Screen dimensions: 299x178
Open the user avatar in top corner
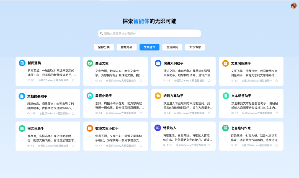coord(294,6)
